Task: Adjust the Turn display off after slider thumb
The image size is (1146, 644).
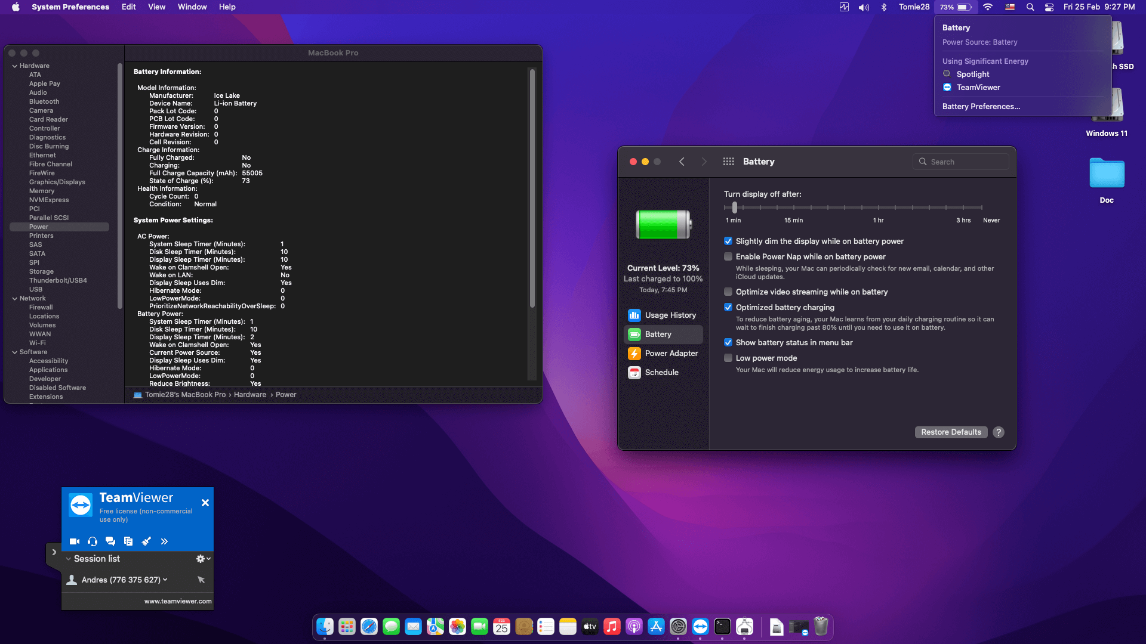Action: (734, 208)
